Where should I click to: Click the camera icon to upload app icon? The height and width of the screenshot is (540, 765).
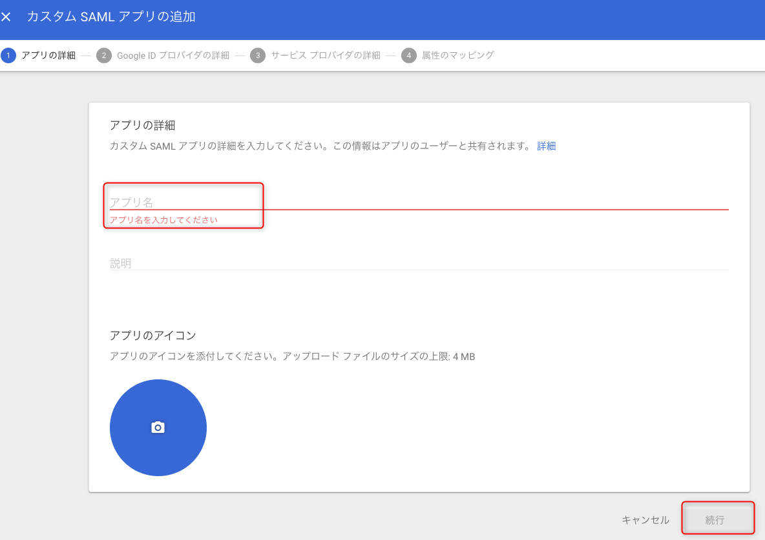tap(158, 427)
